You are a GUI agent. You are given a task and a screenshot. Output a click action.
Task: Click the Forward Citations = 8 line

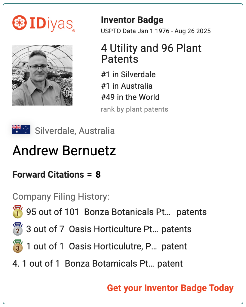57,174
